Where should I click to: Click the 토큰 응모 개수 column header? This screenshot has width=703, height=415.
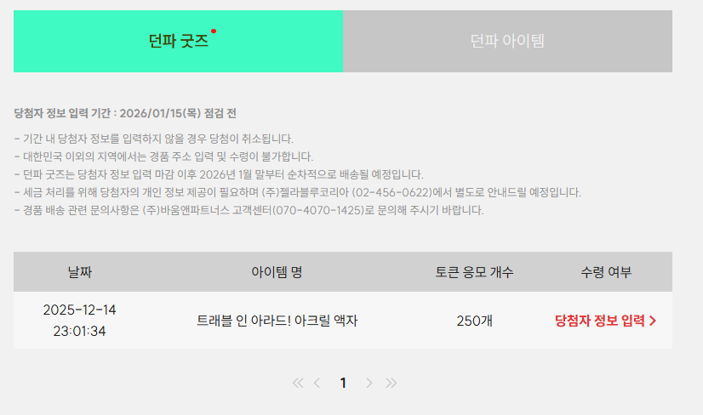(474, 272)
